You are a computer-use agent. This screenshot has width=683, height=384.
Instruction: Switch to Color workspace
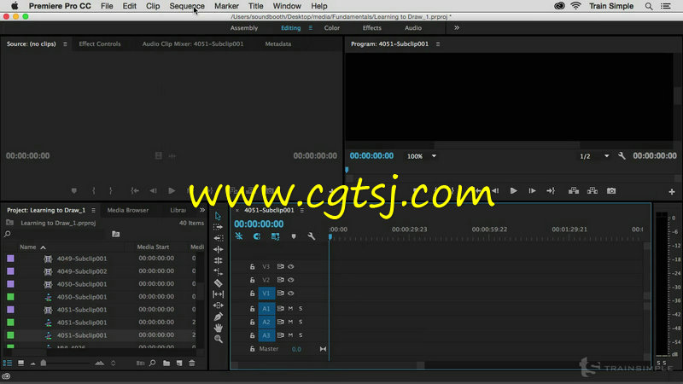(x=331, y=28)
